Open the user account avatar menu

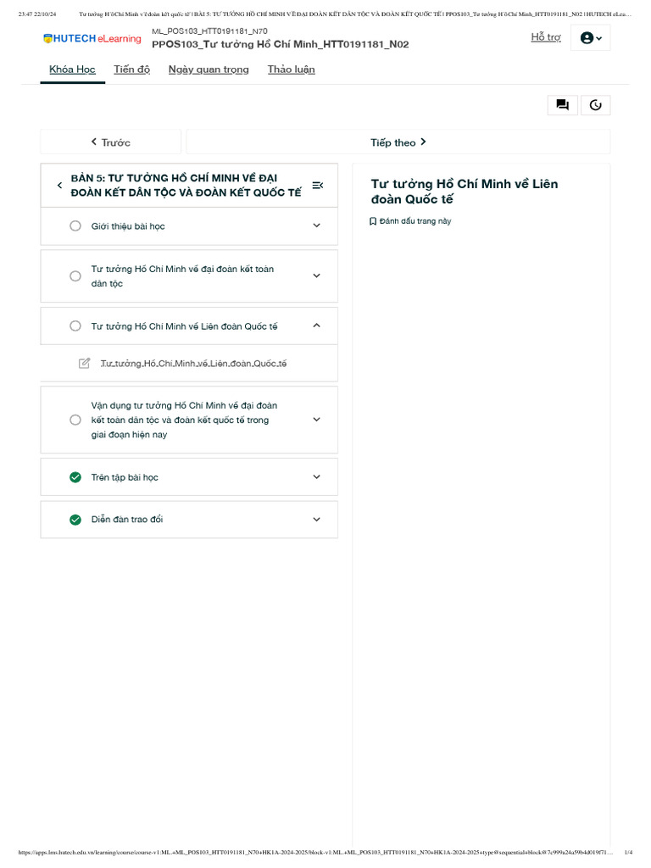(590, 38)
